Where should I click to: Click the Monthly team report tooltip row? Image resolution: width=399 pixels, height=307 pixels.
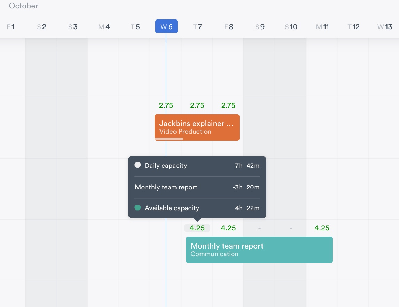pos(197,187)
